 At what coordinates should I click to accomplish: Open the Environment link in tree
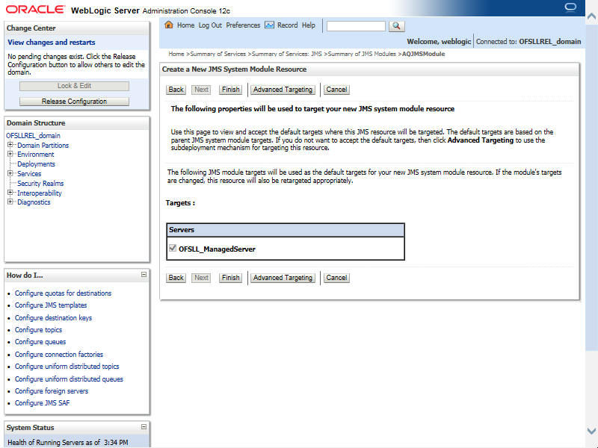35,155
